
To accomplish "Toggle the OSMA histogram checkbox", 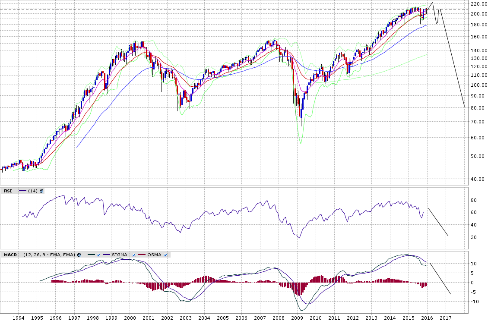I will click(x=165, y=255).
